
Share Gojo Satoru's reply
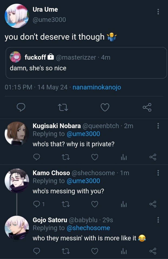tap(153, 251)
